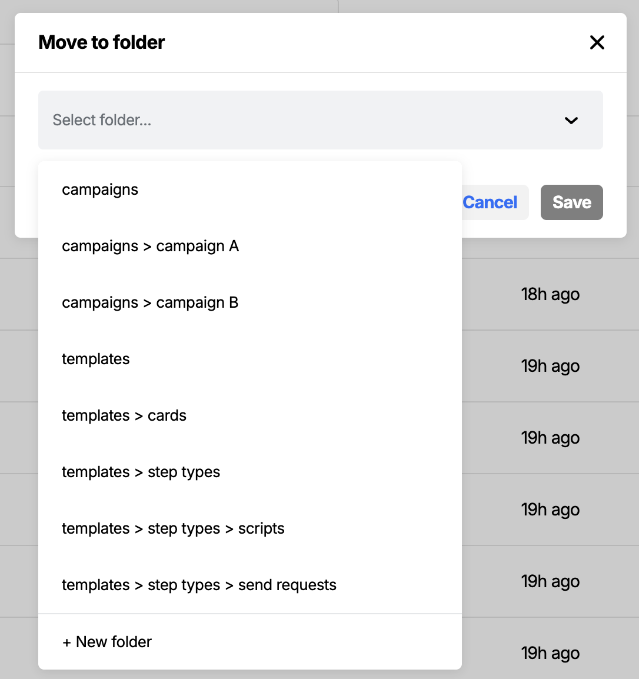Click the 18h ago timestamp row
This screenshot has height=679, width=639.
point(550,294)
